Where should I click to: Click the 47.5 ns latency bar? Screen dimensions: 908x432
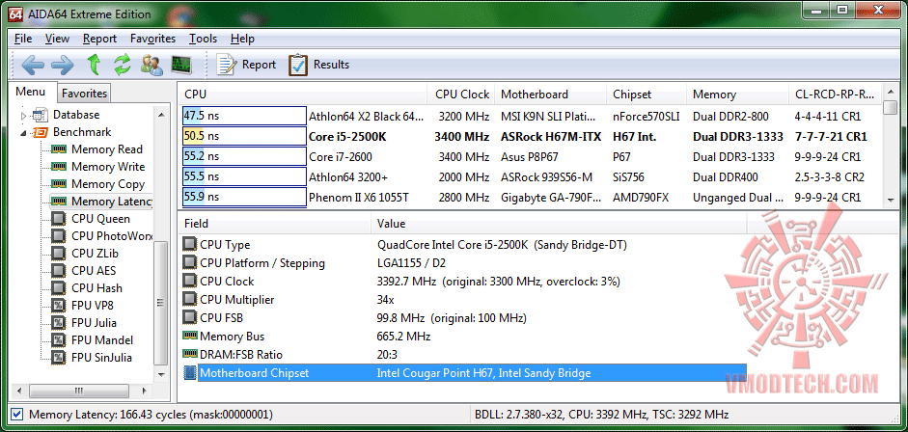[244, 117]
